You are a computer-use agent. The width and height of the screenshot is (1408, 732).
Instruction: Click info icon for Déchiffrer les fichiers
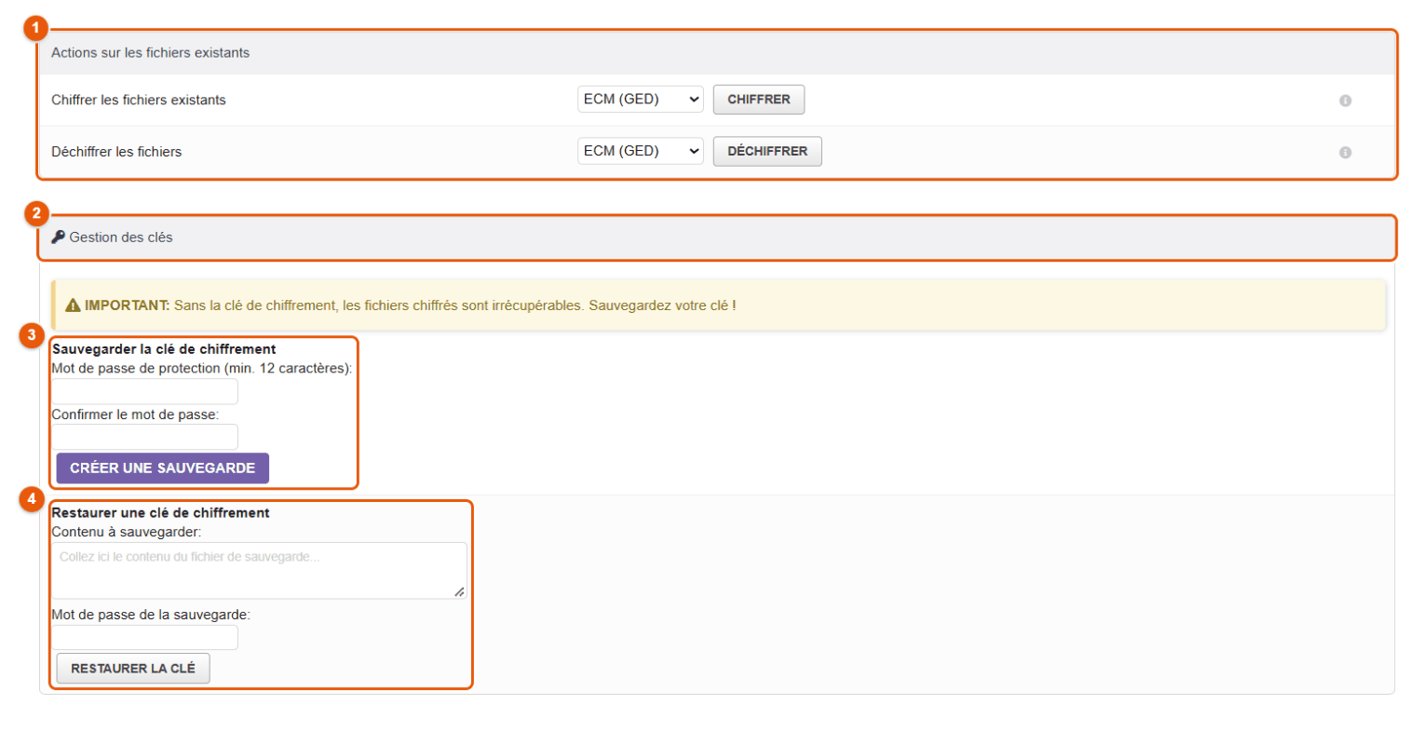point(1345,152)
